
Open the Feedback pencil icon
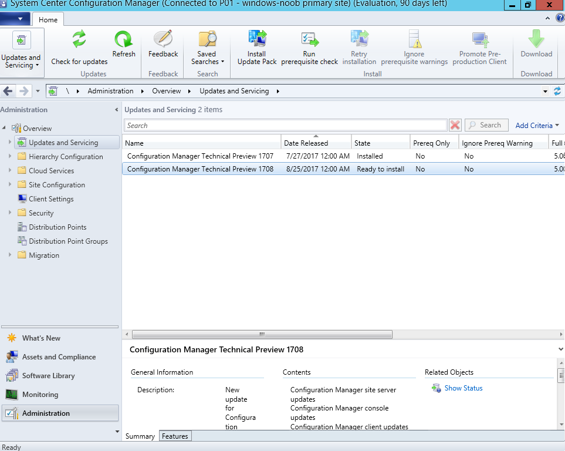pyautogui.click(x=163, y=39)
